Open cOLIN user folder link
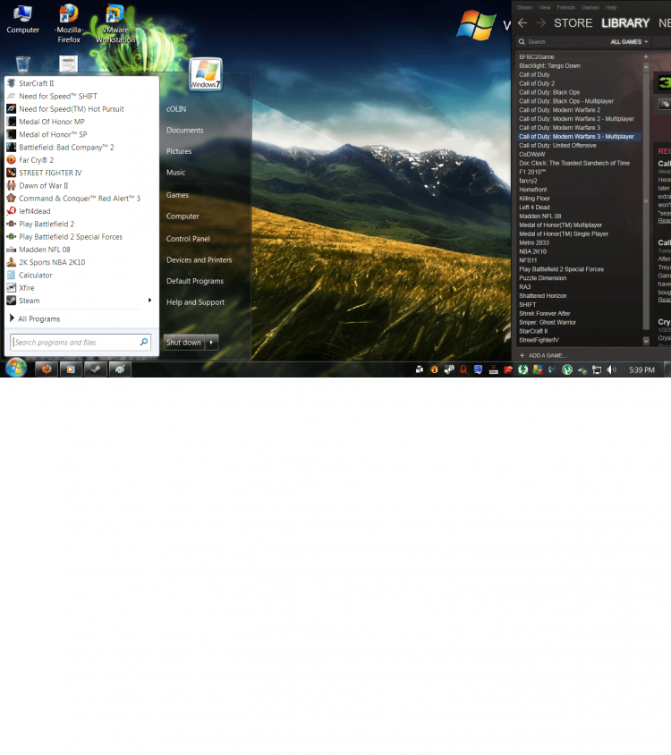Image resolution: width=671 pixels, height=755 pixels. 176,109
